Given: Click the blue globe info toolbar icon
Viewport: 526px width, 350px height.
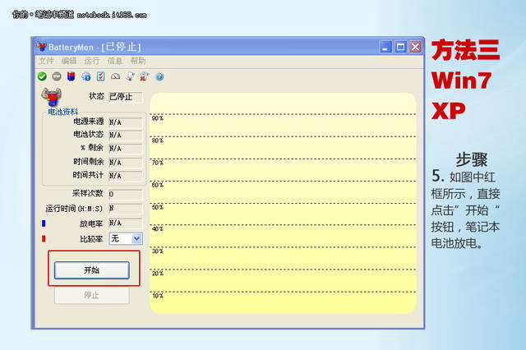Looking at the screenshot, I should pos(86,76).
